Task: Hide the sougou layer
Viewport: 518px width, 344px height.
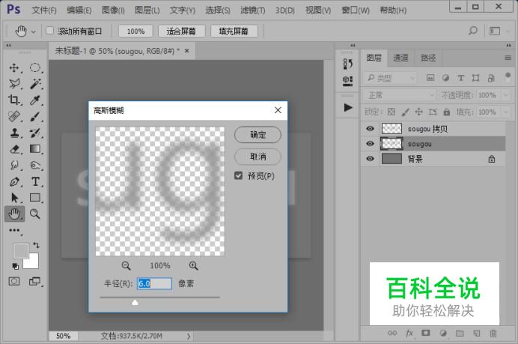Action: point(371,144)
